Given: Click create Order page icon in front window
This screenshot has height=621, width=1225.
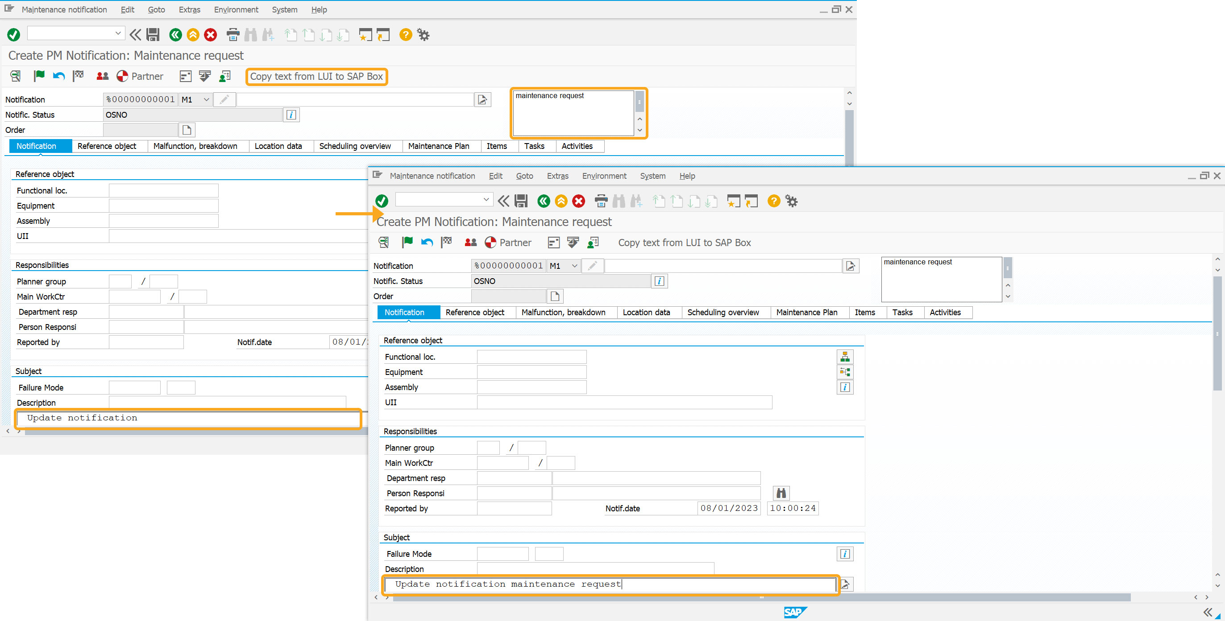Looking at the screenshot, I should [x=554, y=296].
